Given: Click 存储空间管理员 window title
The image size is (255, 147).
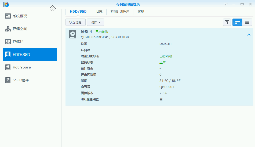Looking at the screenshot, I should tap(128, 4).
